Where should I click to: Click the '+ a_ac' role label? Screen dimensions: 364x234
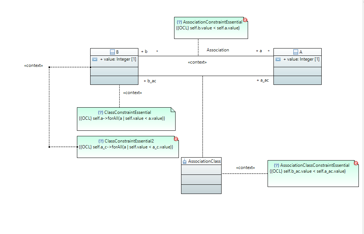[x=262, y=80]
